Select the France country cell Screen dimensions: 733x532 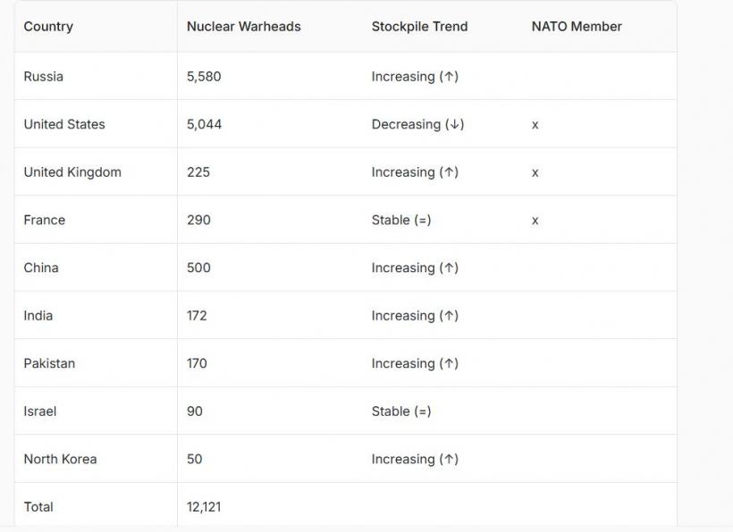(x=45, y=220)
